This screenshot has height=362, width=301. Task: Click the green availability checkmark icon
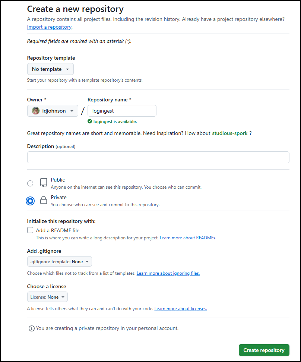(90, 122)
